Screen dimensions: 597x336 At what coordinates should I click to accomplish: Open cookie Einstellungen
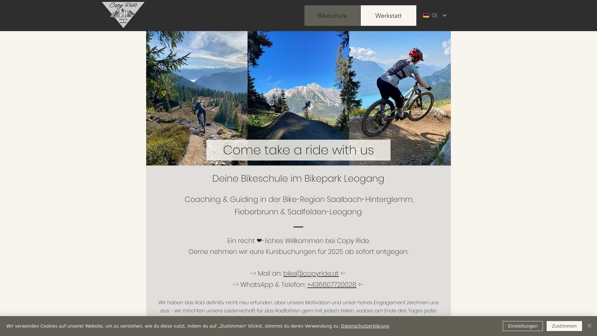[523, 326]
